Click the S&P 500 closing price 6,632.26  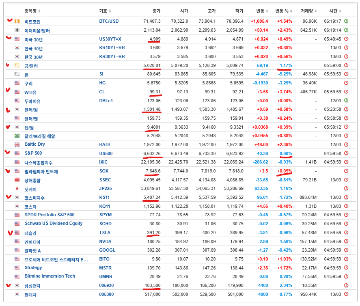pyautogui.click(x=152, y=153)
